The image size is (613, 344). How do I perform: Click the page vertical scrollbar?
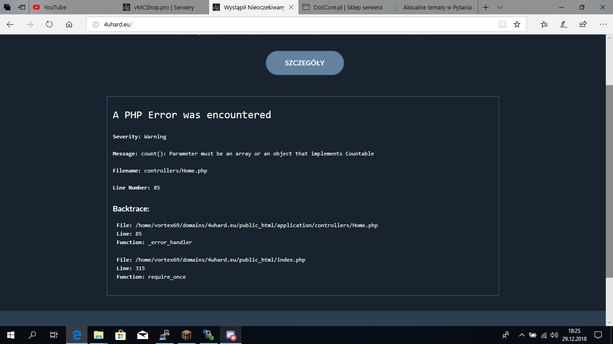pos(609,179)
